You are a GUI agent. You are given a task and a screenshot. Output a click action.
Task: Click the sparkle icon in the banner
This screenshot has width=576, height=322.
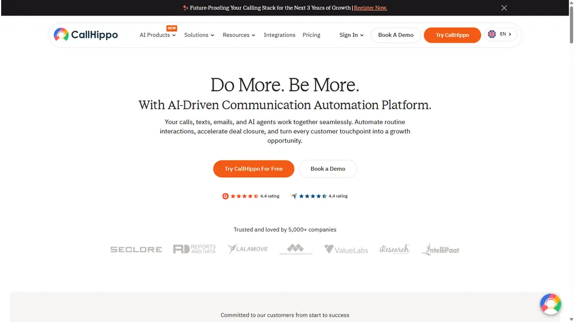click(185, 7)
